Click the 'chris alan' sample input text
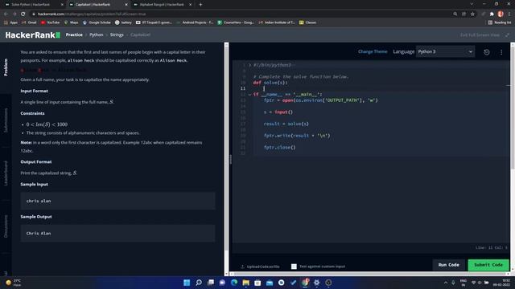This screenshot has width=515, height=289. 39,201
